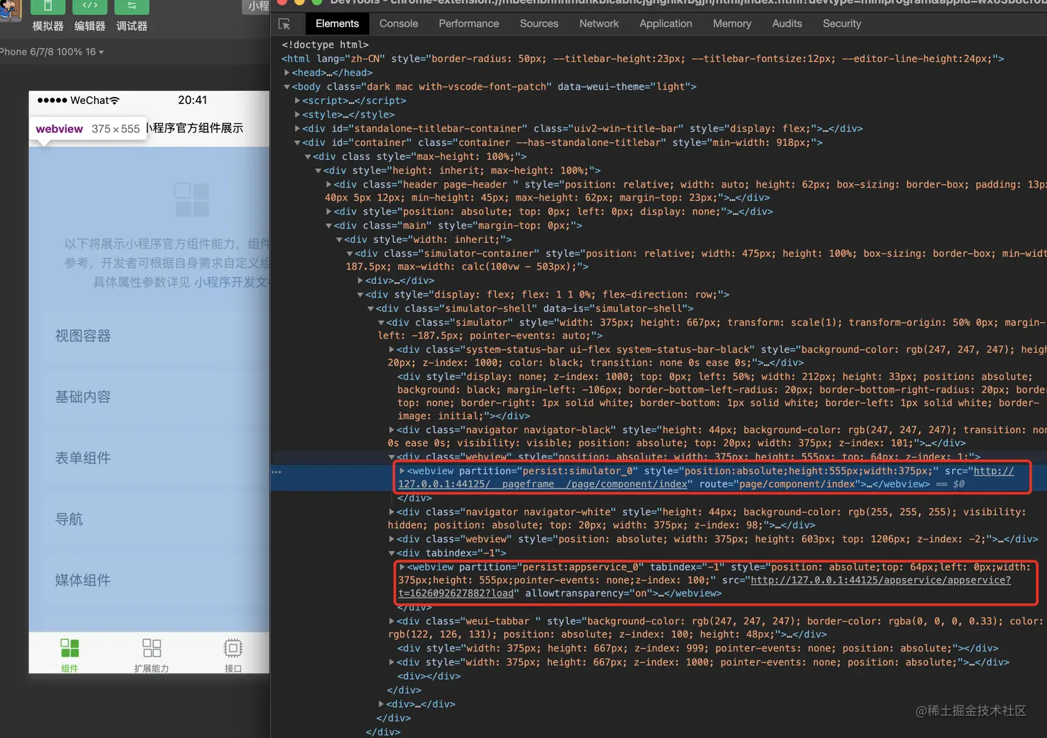Switch to the Application tab
The width and height of the screenshot is (1047, 738).
coord(665,24)
